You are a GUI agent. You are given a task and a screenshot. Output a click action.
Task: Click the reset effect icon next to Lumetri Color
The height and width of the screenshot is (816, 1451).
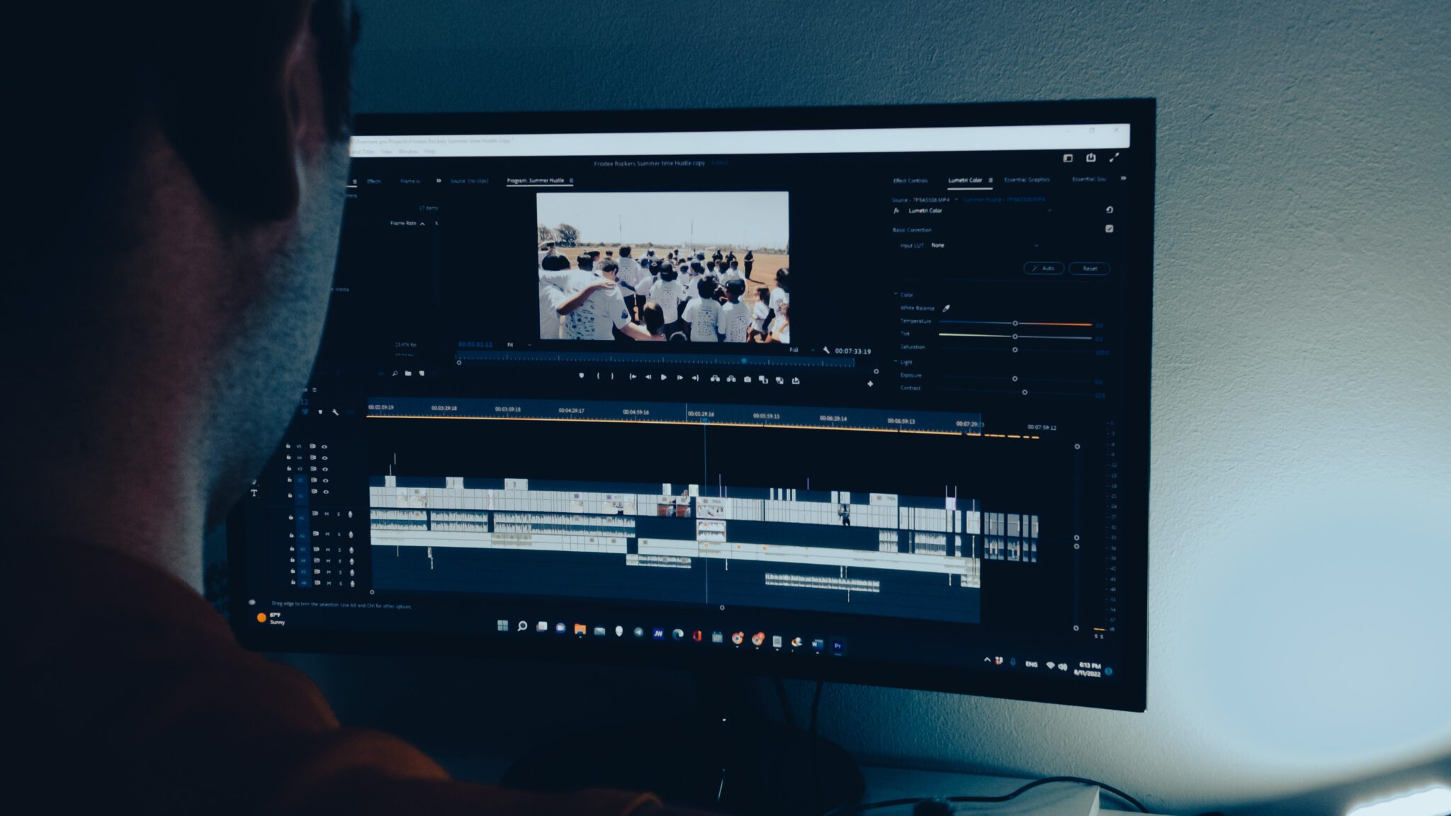pos(1109,210)
